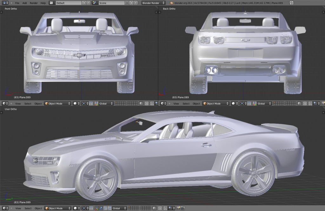The width and height of the screenshot is (325, 211).
Task: Click OpenGL render image icon in bottom header
Action: pyautogui.click(x=178, y=208)
